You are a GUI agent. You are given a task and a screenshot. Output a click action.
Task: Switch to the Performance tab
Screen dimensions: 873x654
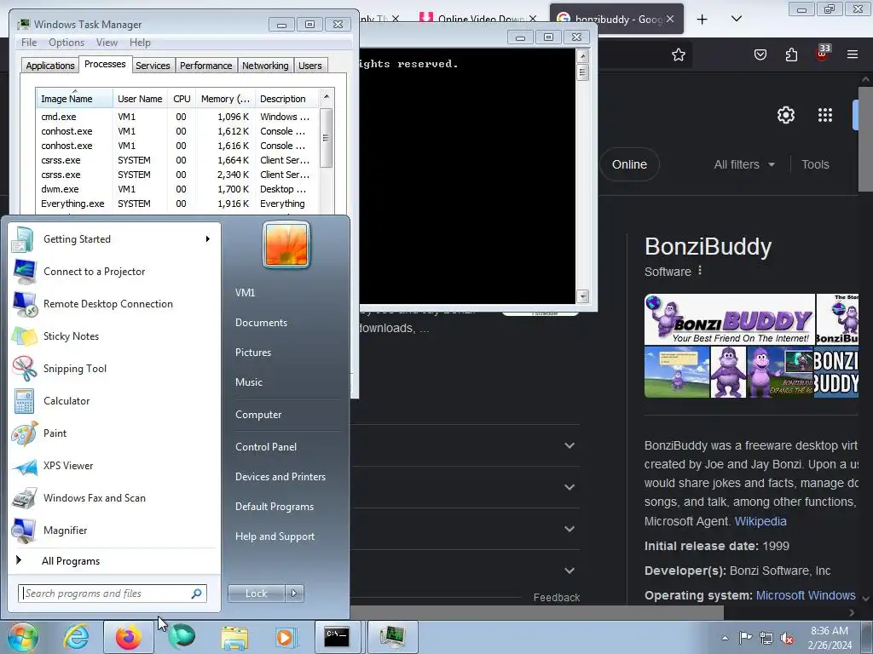(x=206, y=66)
